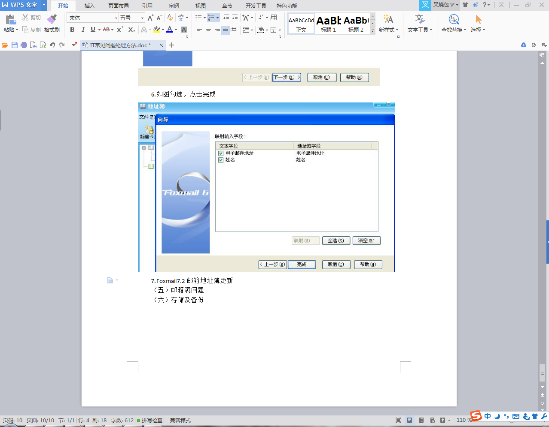
Task: Click the Undo arrow icon
Action: point(52,45)
